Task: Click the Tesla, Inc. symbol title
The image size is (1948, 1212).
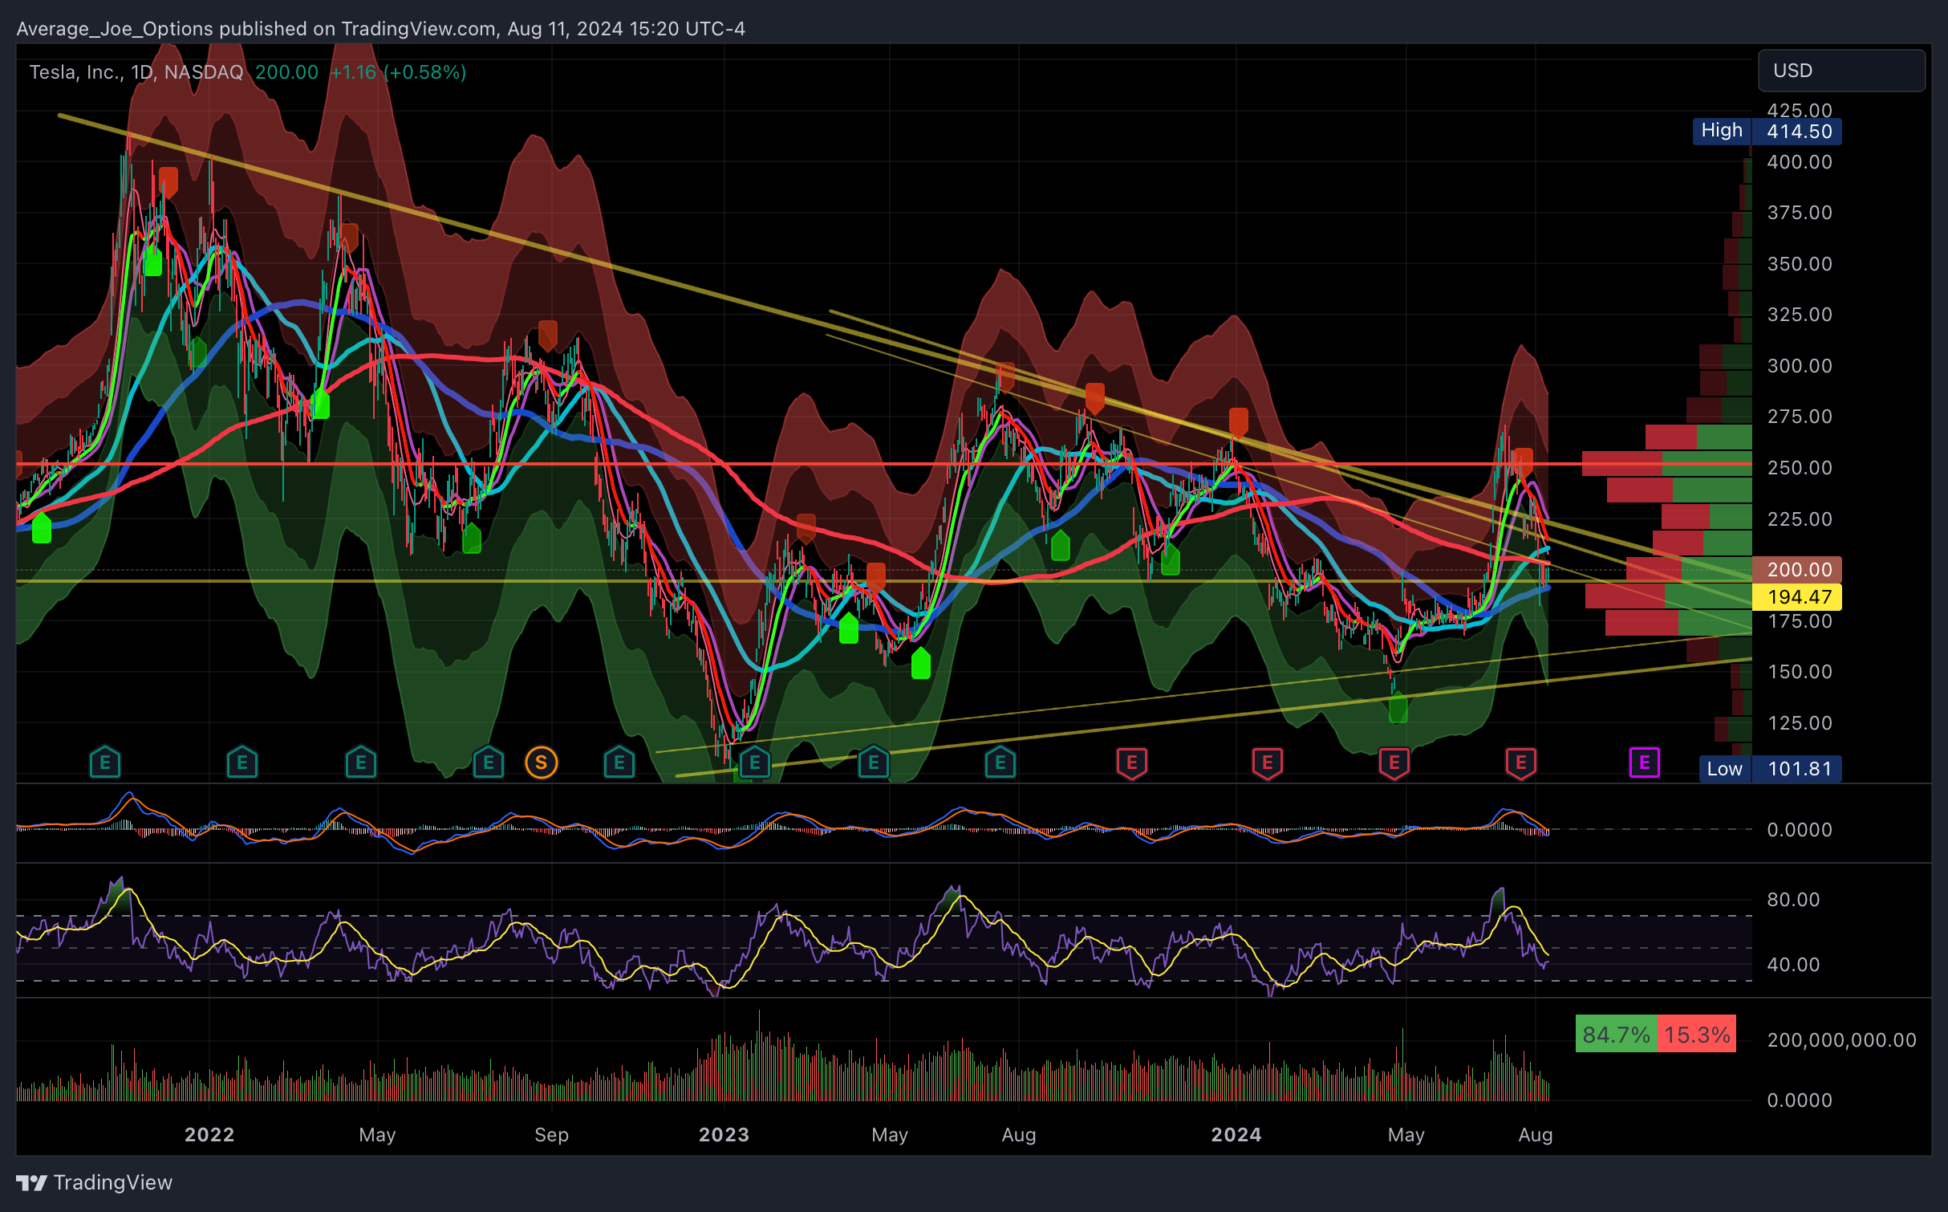Action: (x=75, y=72)
